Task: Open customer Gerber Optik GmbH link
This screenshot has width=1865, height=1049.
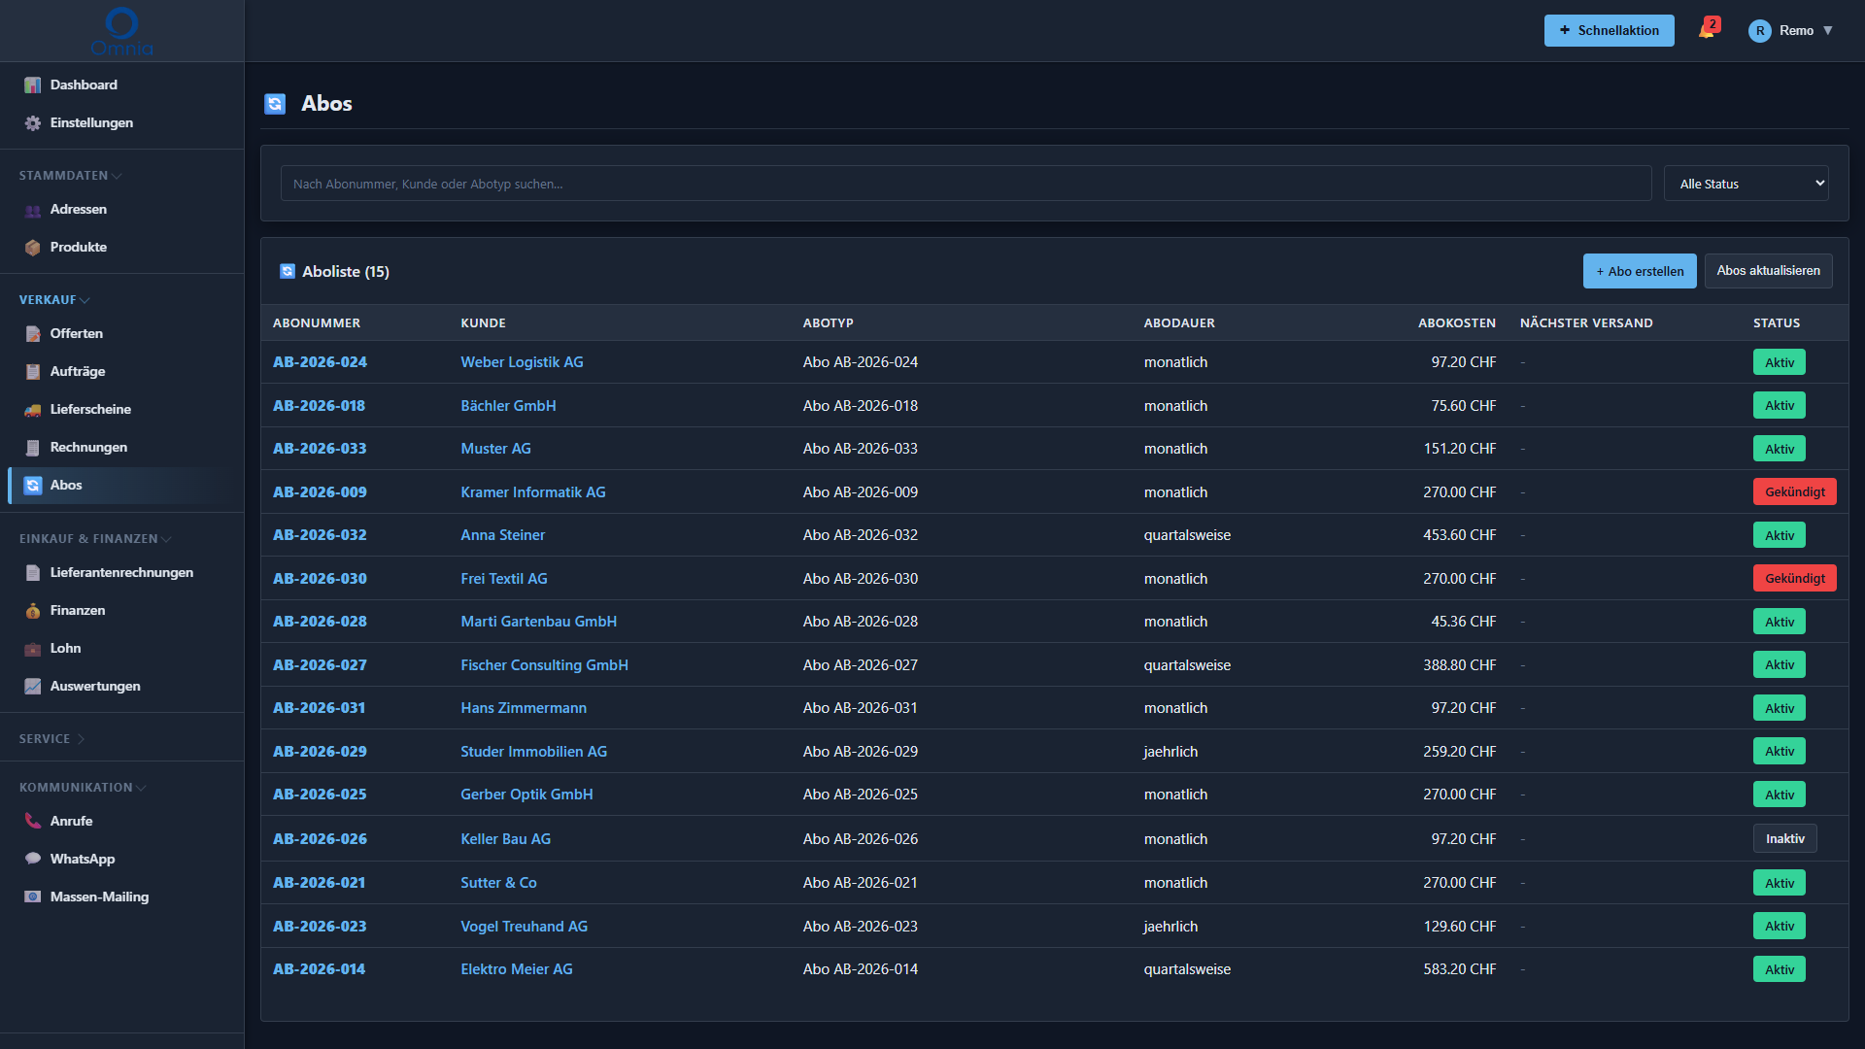Action: 526,795
